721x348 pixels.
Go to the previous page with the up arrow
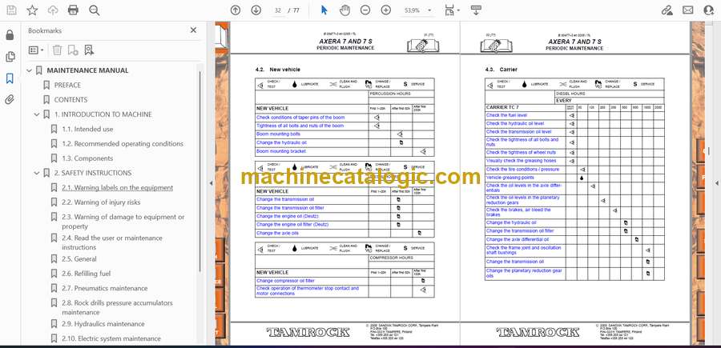click(236, 10)
